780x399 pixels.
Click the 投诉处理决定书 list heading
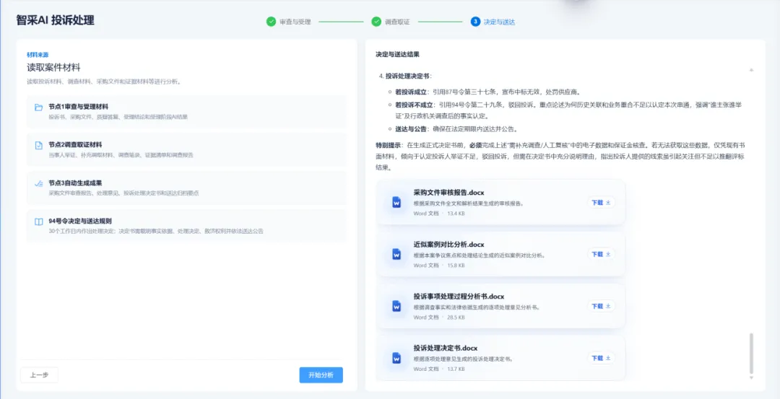408,76
